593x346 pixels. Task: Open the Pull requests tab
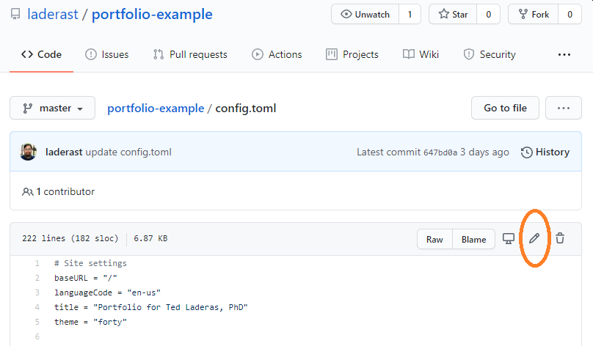[x=190, y=54]
